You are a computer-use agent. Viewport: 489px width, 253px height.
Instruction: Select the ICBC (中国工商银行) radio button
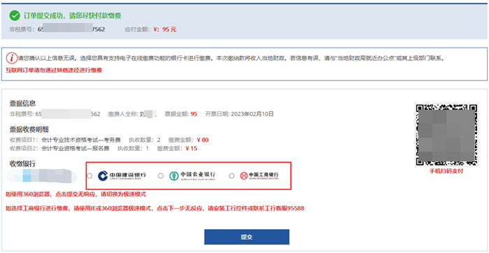point(231,176)
